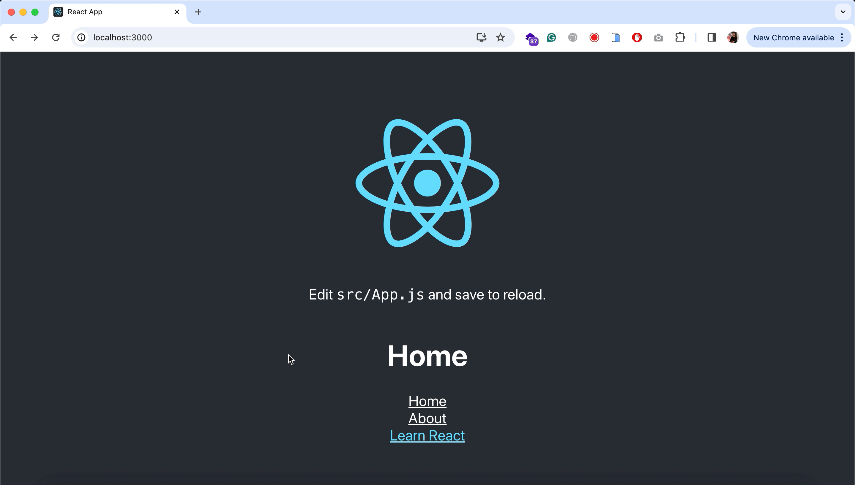Click the React logo icon
855x485 pixels.
[x=427, y=183]
